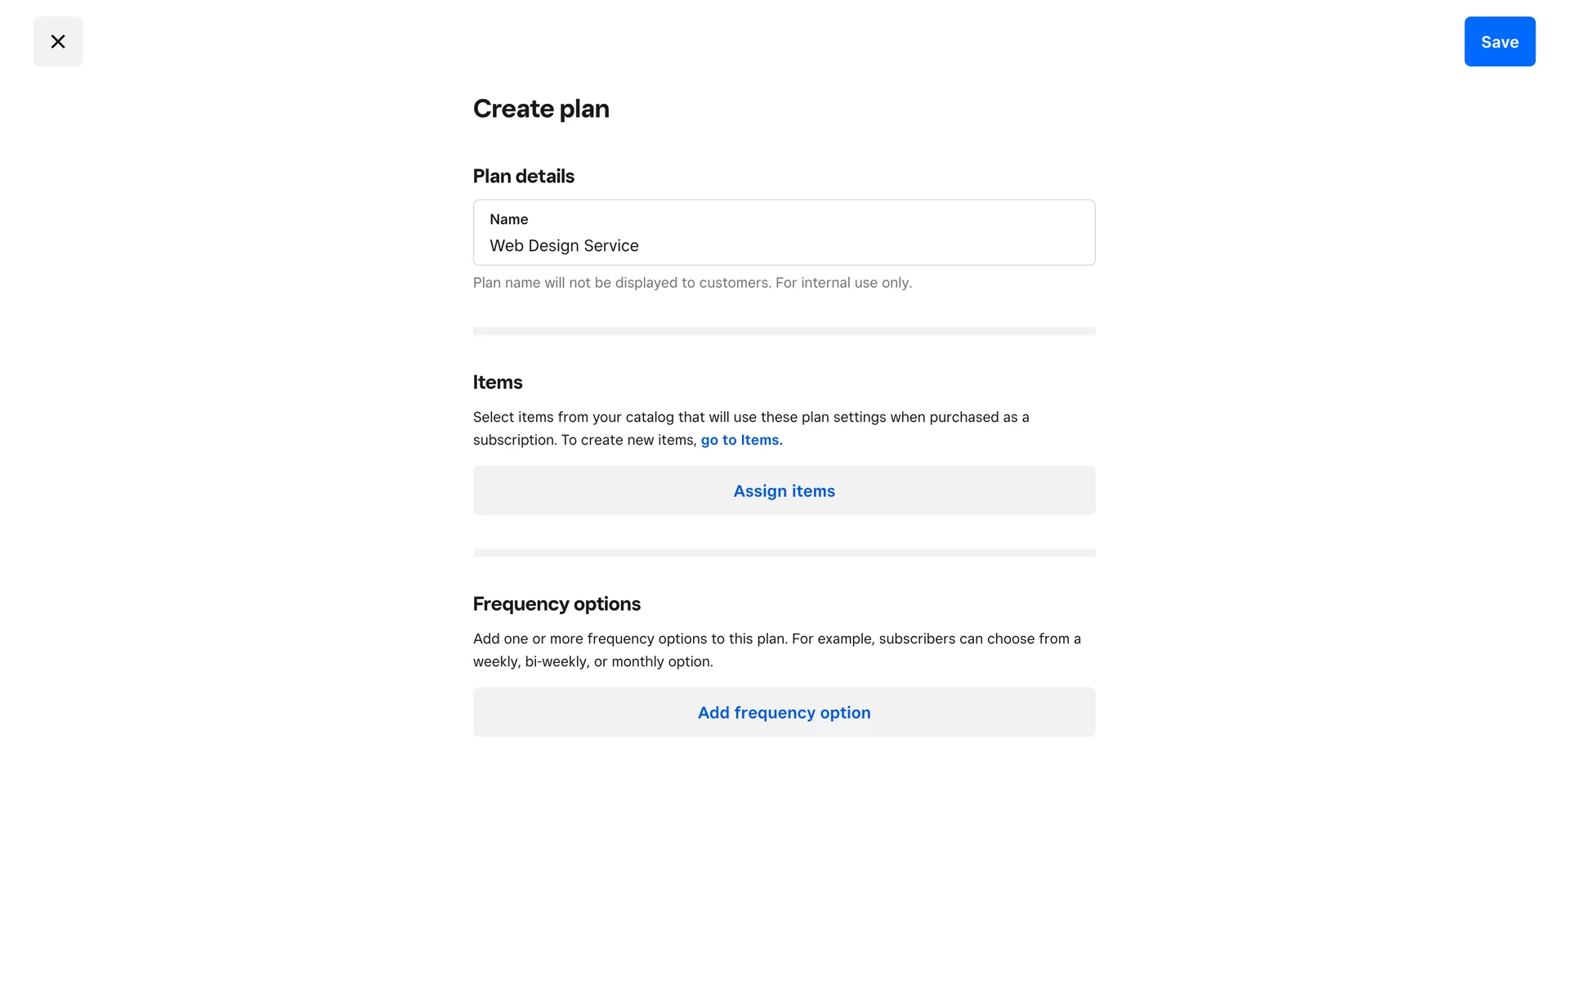The width and height of the screenshot is (1569, 981).
Task: Click the Frequency options heading
Action: (556, 604)
